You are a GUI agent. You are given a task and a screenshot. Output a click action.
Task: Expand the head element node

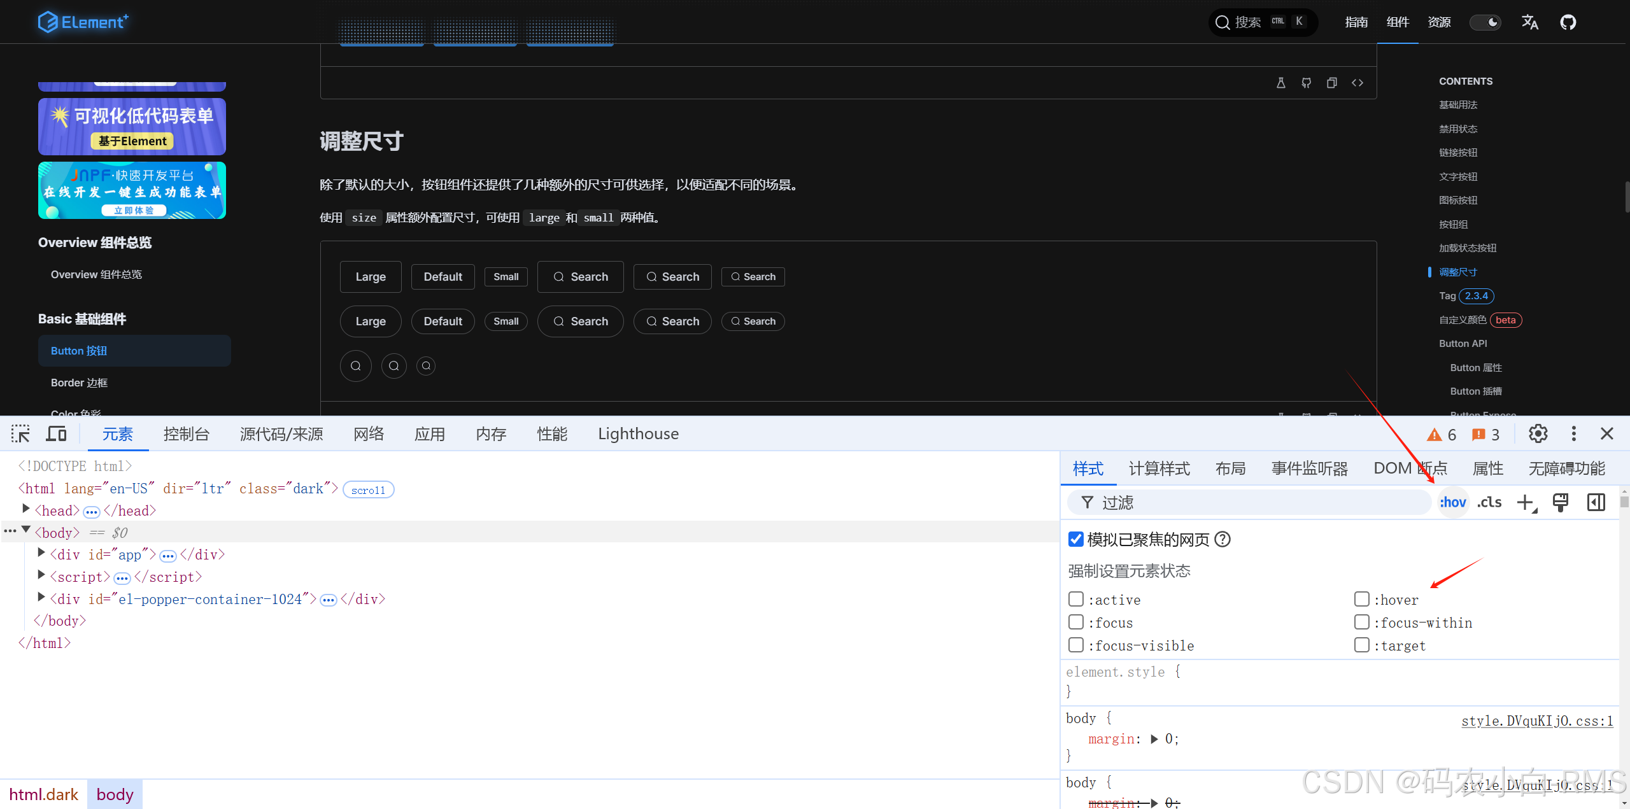26,509
